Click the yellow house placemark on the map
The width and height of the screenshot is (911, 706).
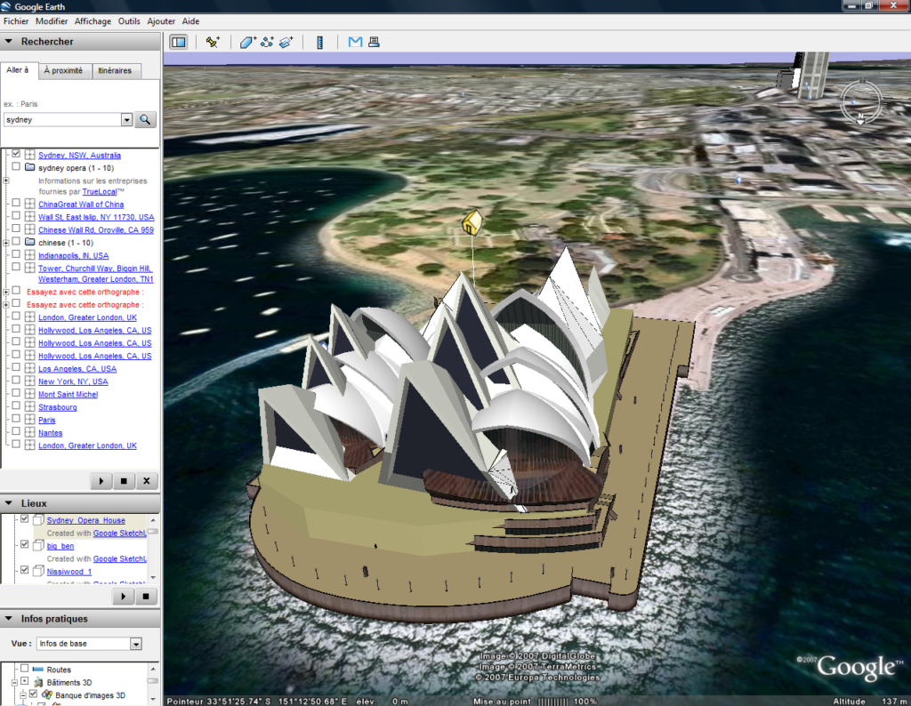point(472,223)
